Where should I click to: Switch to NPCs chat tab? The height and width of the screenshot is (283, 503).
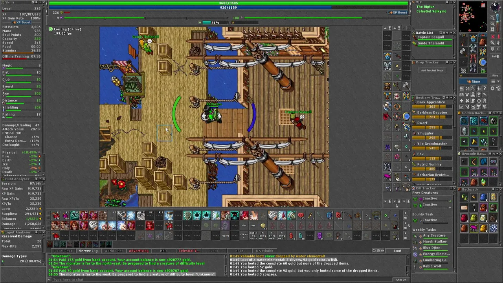pos(239,251)
